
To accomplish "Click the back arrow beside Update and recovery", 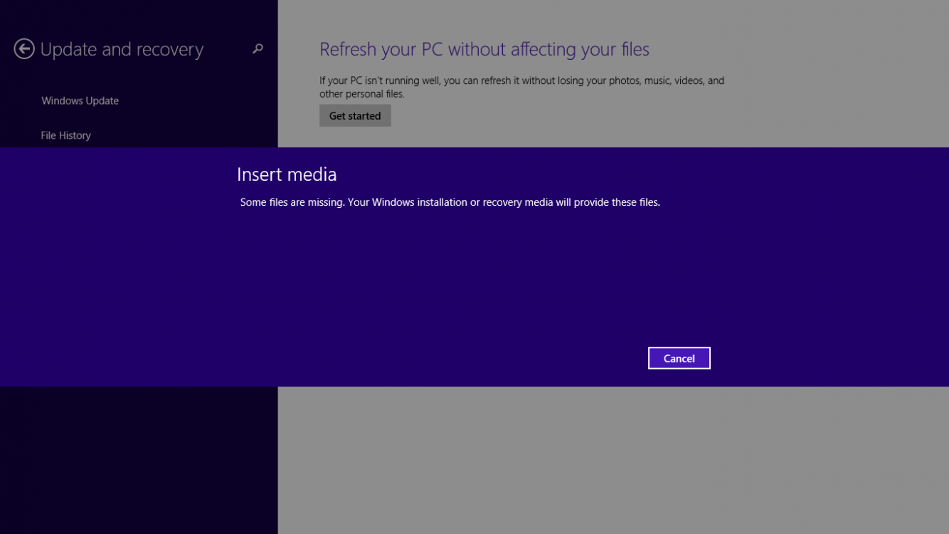I will 24,48.
